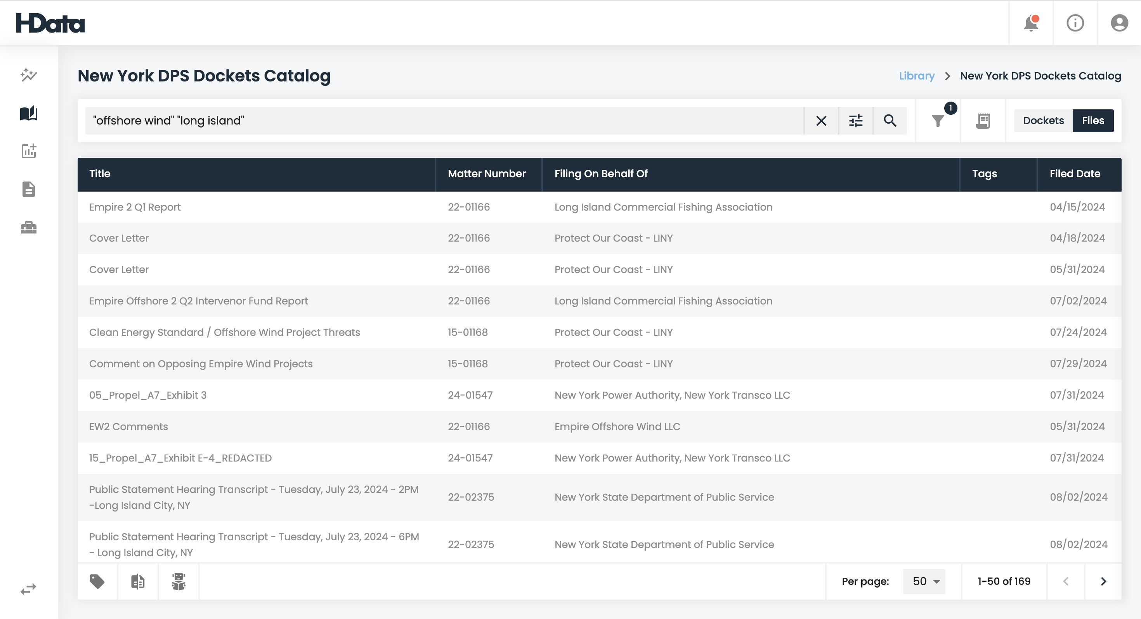This screenshot has height=619, width=1141.
Task: Open the advanced search settings sliders
Action: click(856, 120)
